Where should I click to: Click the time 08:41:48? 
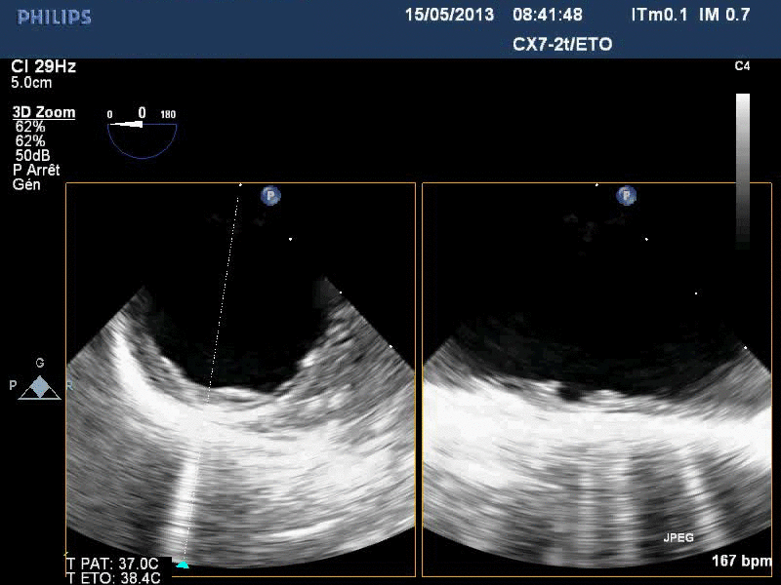coord(548,15)
